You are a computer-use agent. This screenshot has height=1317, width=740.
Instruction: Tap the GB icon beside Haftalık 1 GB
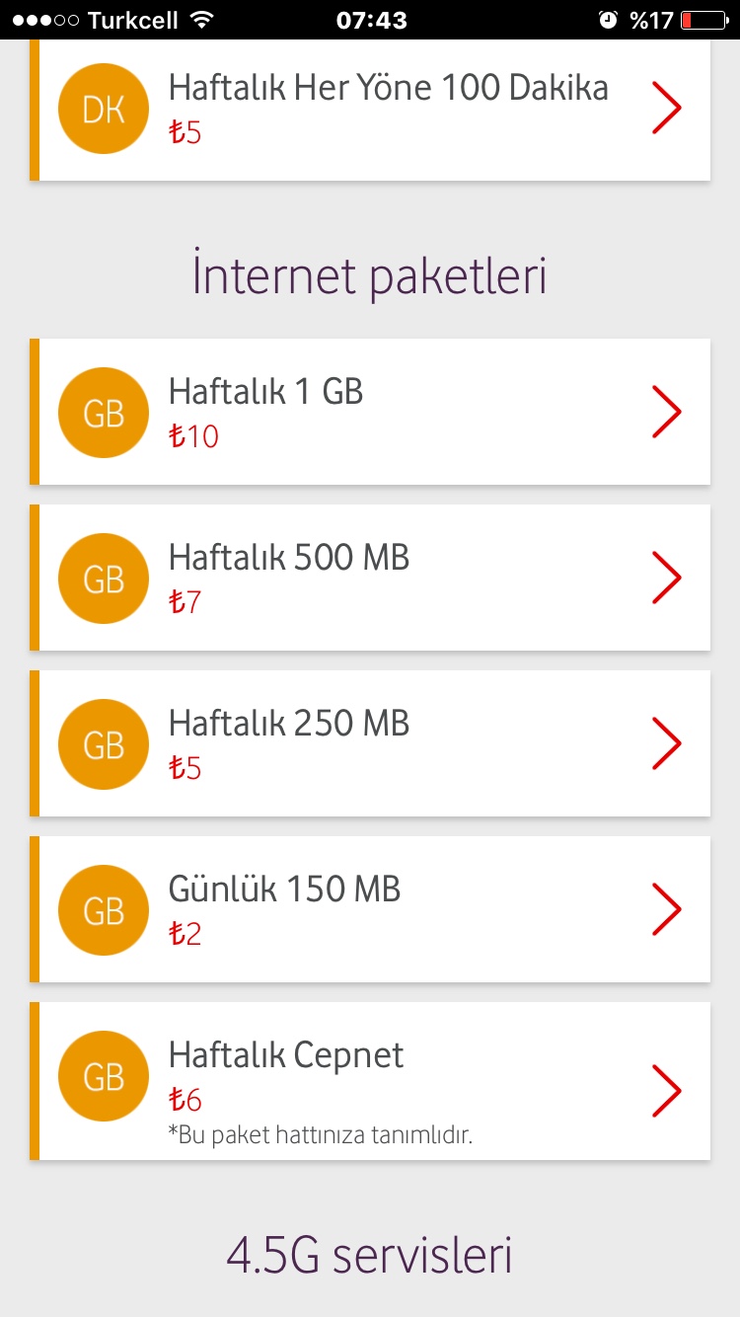tap(104, 413)
